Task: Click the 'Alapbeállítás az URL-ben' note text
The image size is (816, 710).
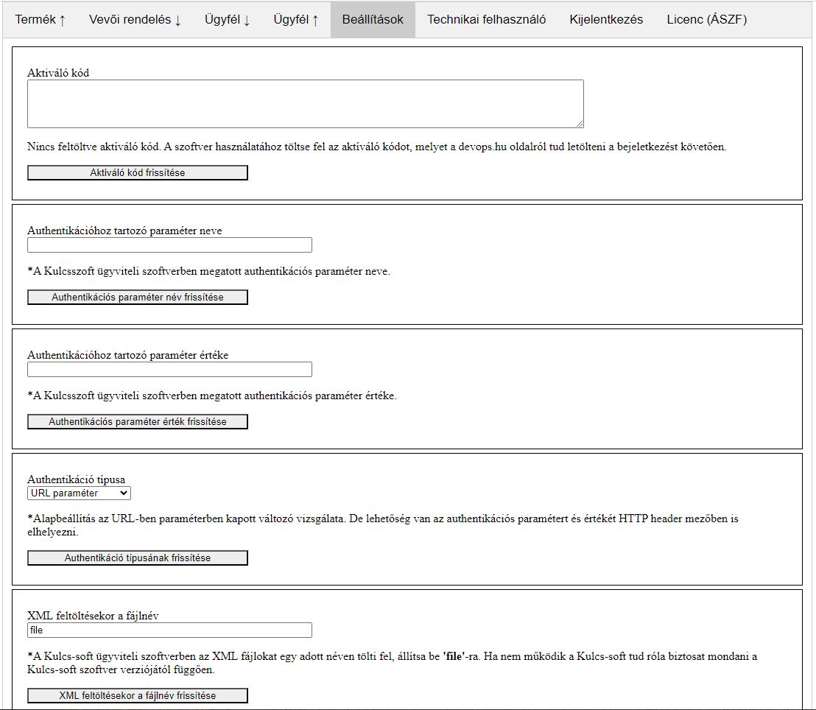Action: click(383, 525)
